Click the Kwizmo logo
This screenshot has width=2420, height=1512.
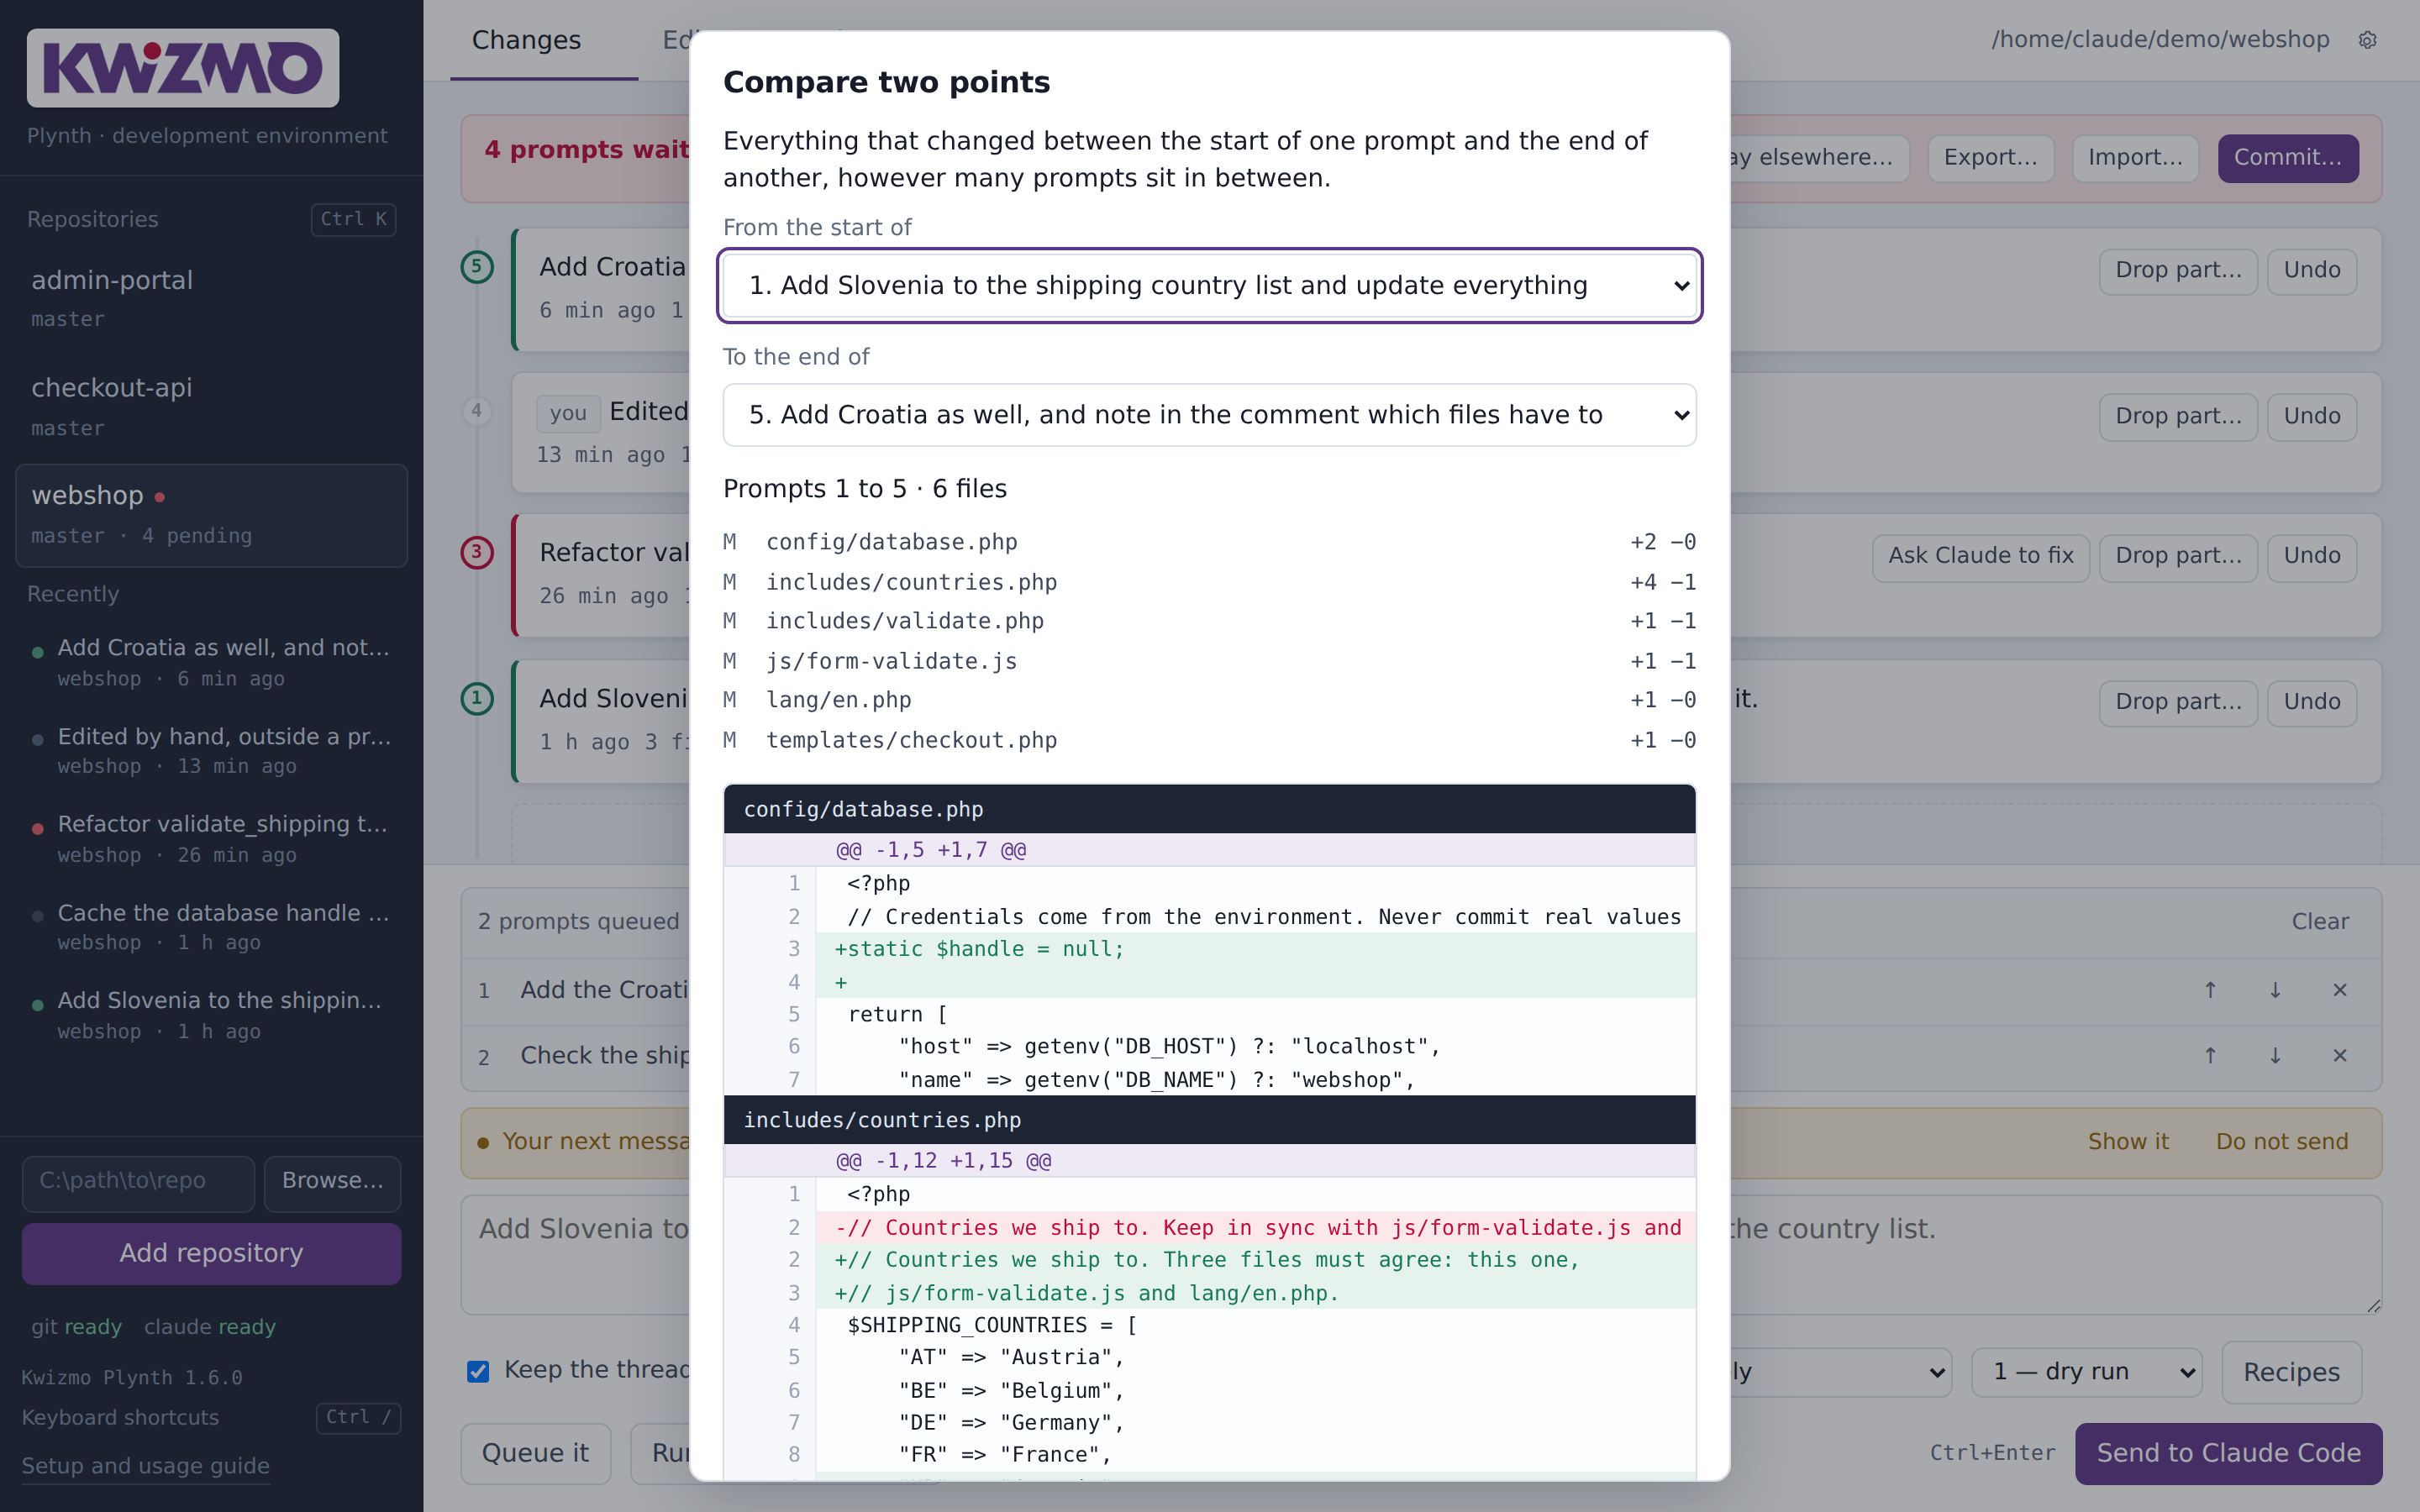pyautogui.click(x=183, y=68)
